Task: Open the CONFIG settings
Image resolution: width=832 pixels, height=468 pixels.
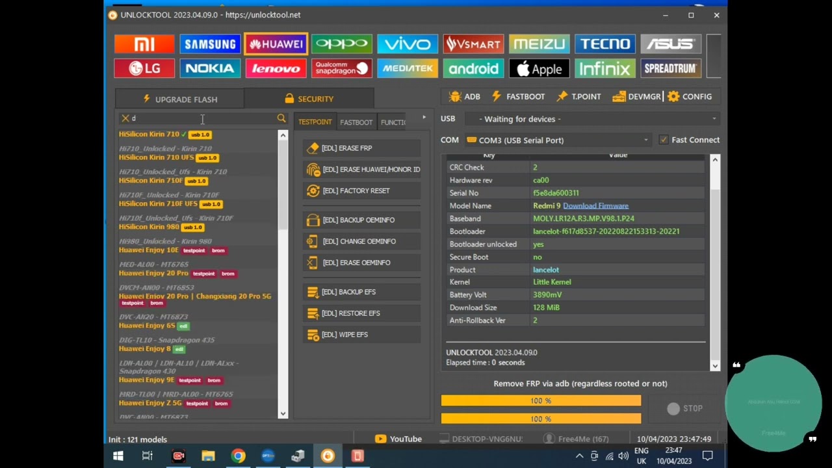Action: (690, 96)
